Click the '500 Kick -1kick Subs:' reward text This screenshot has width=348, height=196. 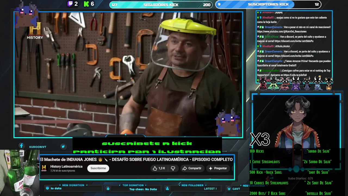click(266, 172)
